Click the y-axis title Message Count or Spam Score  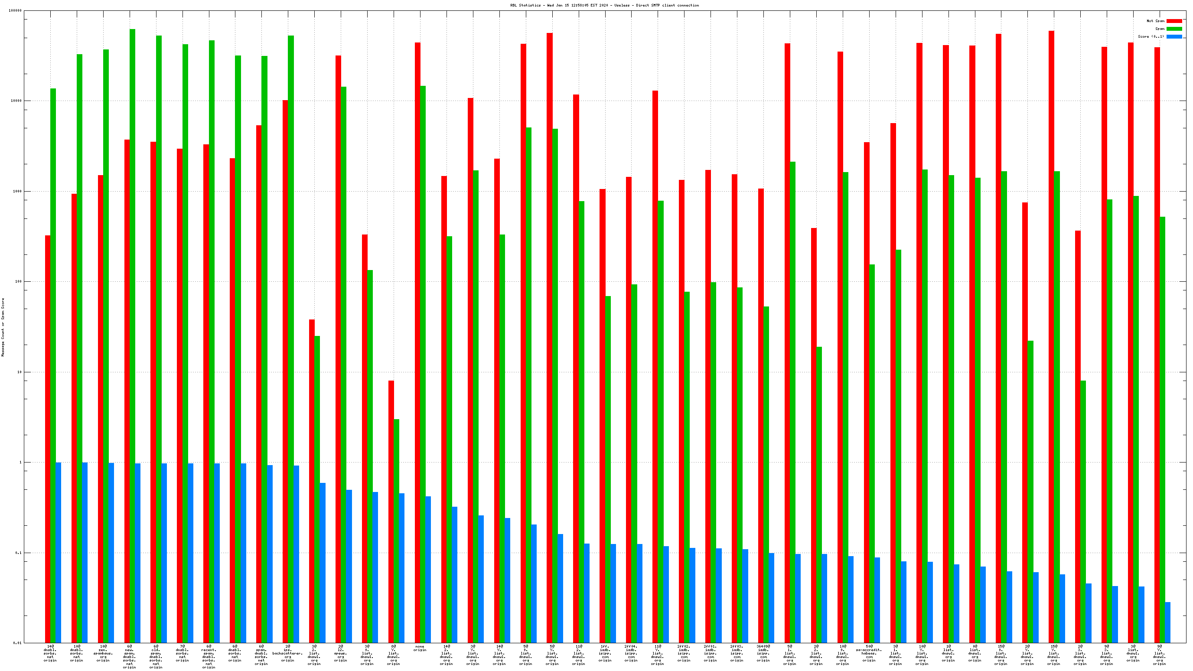pos(3,327)
